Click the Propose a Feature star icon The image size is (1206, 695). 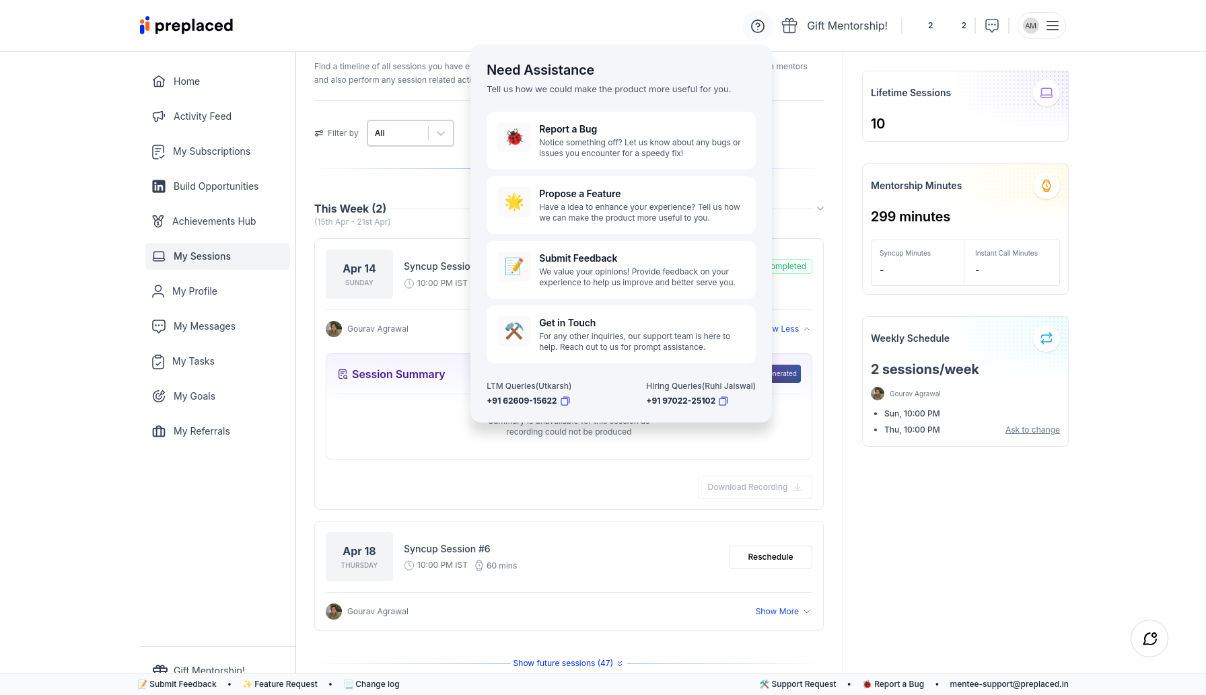(x=514, y=202)
